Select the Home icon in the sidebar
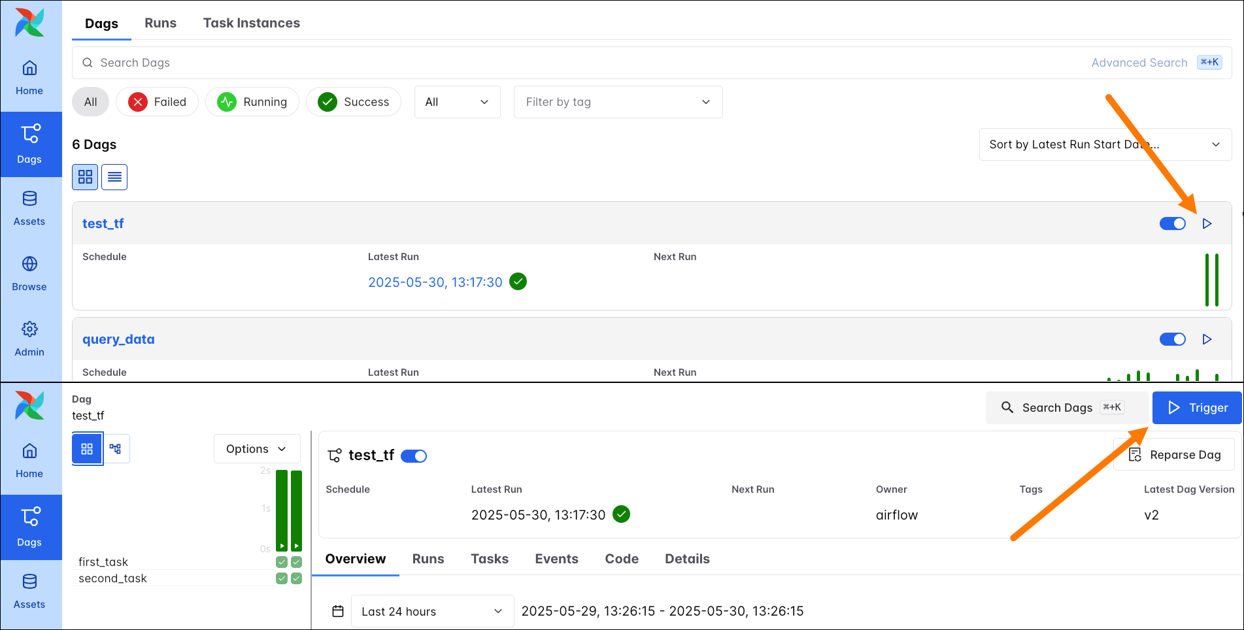Image resolution: width=1244 pixels, height=630 pixels. click(x=29, y=77)
